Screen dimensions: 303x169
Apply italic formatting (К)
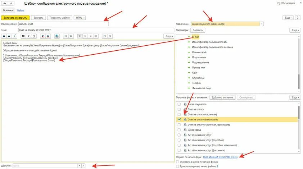[x=28, y=36]
